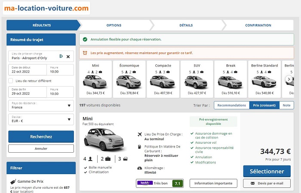Screen dimensions: 301x193
Task: Sort by Recommandations
Action: click(231, 105)
